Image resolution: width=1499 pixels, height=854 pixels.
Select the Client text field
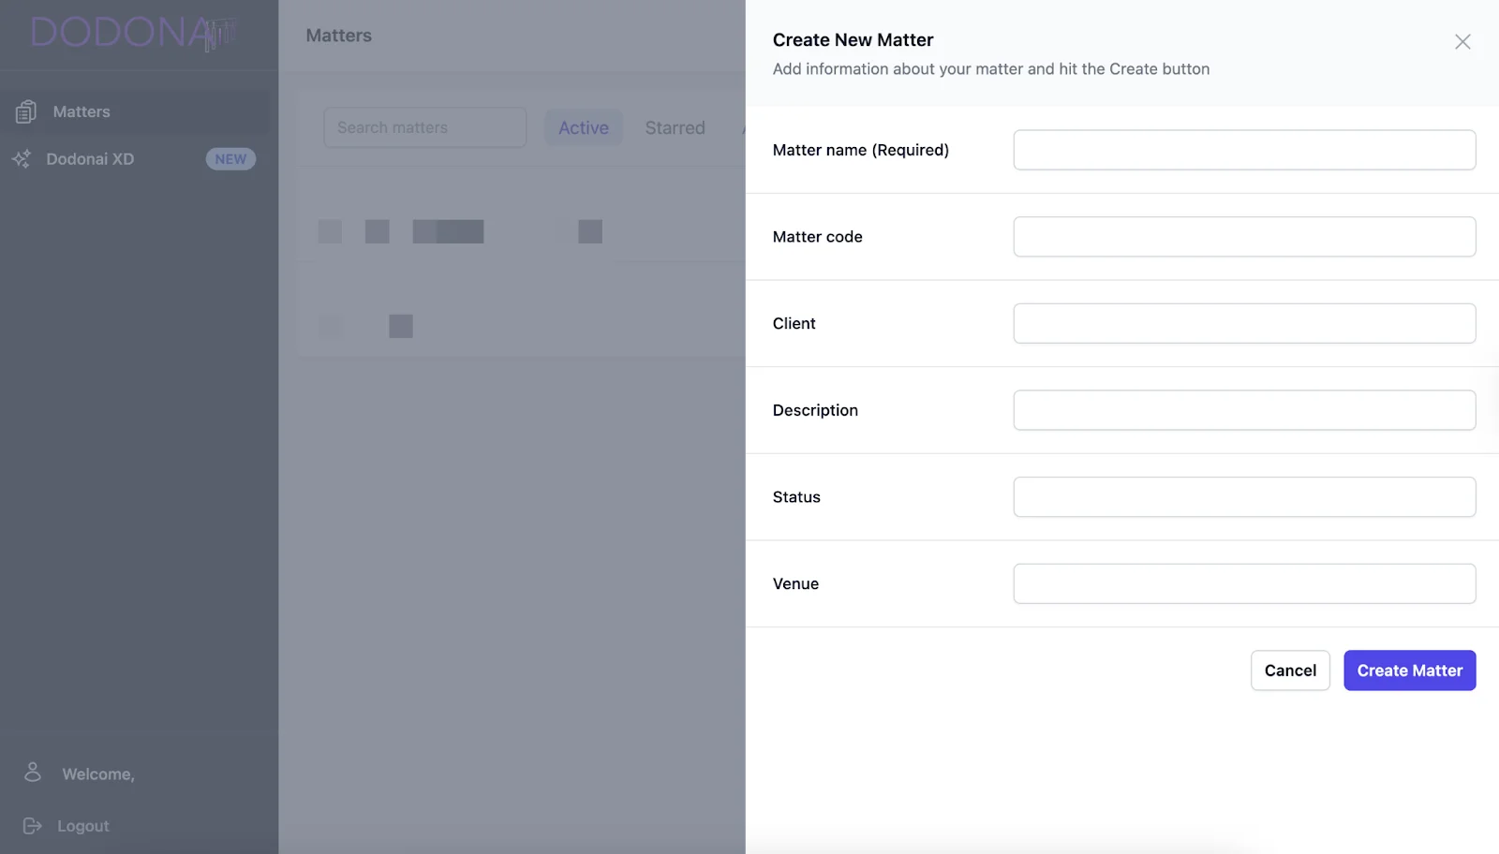pyautogui.click(x=1243, y=323)
